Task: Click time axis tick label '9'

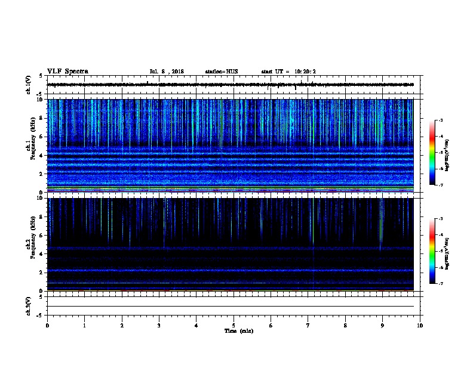Action: point(382,325)
